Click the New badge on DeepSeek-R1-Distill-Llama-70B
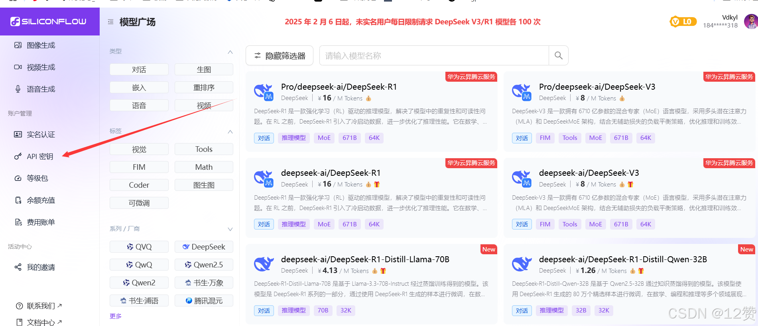Image resolution: width=758 pixels, height=326 pixels. [489, 249]
